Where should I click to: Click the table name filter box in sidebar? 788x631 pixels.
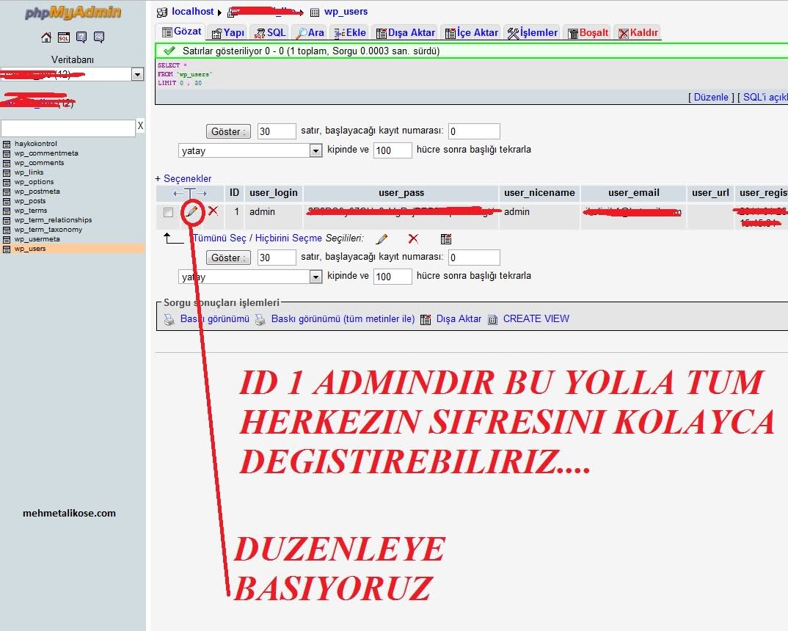tap(68, 128)
